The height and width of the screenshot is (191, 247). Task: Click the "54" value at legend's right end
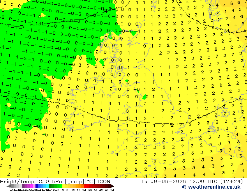pyautogui.click(x=112, y=190)
